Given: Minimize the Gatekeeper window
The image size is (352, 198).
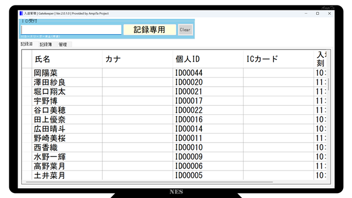Looking at the screenshot, I should (306, 13).
